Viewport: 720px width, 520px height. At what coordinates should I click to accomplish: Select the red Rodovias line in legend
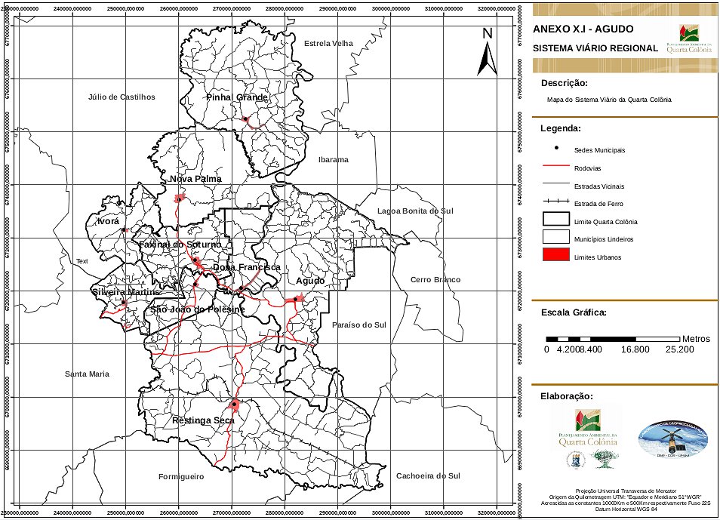coord(556,168)
